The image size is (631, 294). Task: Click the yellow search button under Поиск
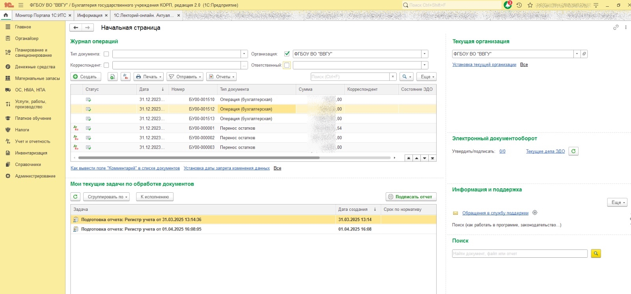click(x=596, y=254)
